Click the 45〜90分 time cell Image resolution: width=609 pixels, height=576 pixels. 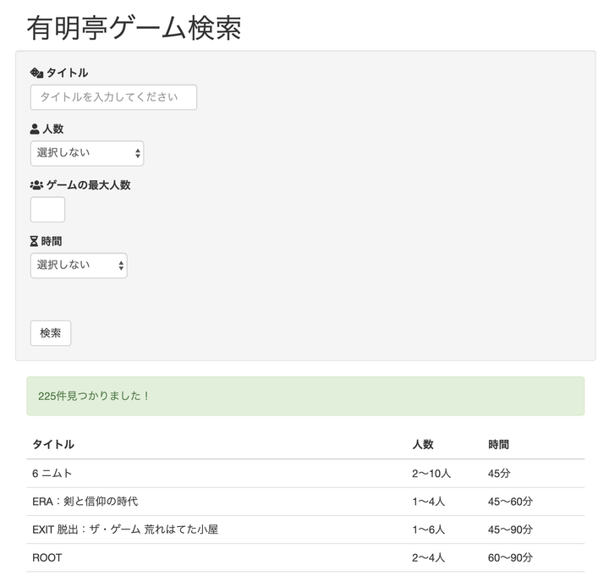pyautogui.click(x=510, y=529)
